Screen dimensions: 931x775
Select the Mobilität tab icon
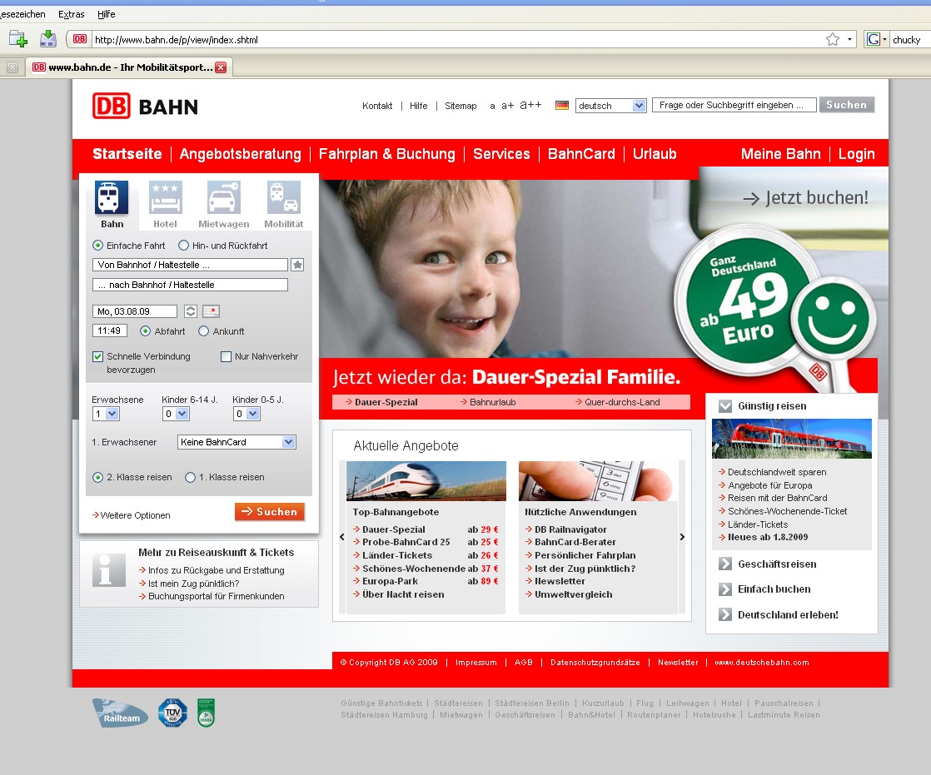pyautogui.click(x=283, y=197)
